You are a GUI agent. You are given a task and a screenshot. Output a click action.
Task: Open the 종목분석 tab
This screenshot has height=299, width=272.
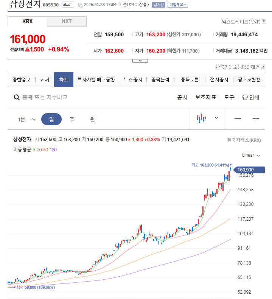160,79
